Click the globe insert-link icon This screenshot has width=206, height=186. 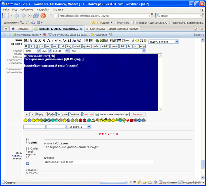click(x=97, y=41)
